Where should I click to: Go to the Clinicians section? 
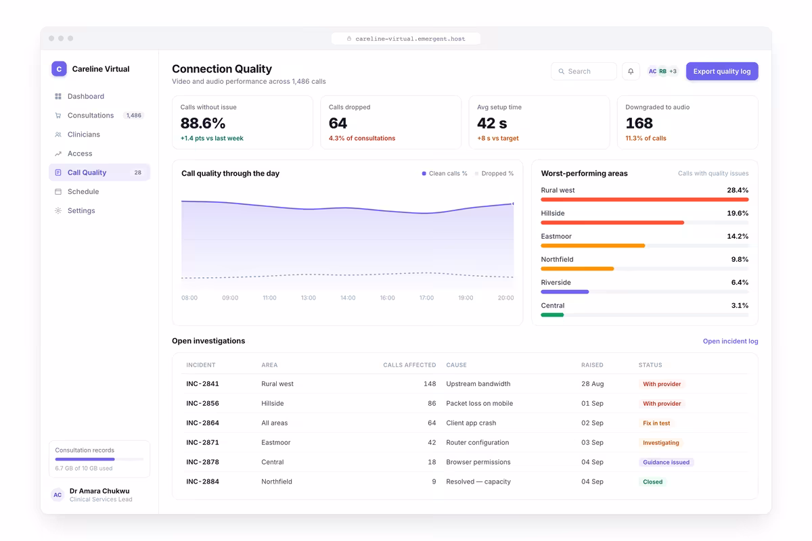[x=99, y=135]
